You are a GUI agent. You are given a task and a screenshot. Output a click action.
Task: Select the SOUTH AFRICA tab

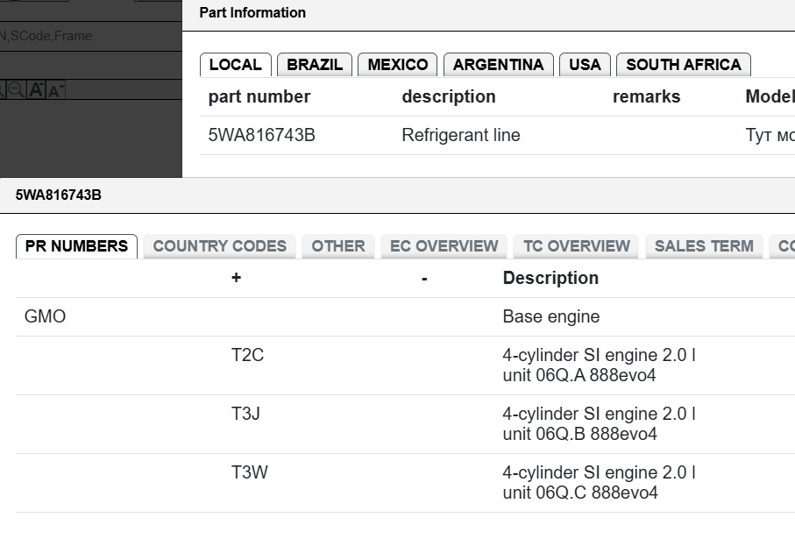684,65
